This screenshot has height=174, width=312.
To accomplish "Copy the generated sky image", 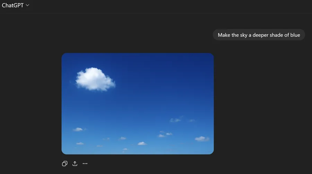I will [x=64, y=164].
